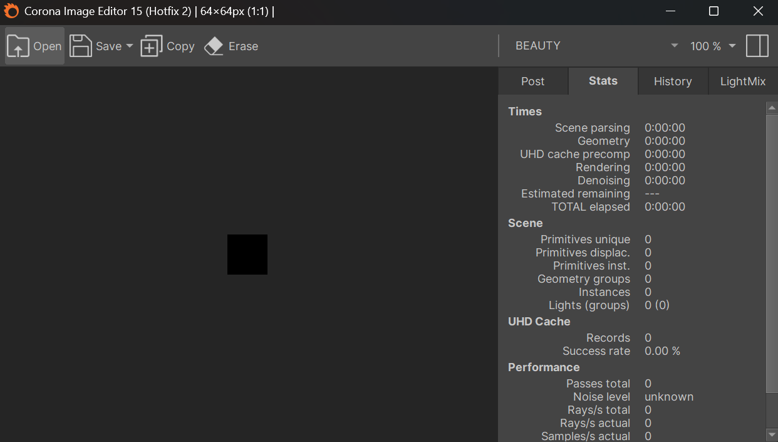Select the Stats tab
Viewport: 778px width, 442px height.
pyautogui.click(x=603, y=81)
